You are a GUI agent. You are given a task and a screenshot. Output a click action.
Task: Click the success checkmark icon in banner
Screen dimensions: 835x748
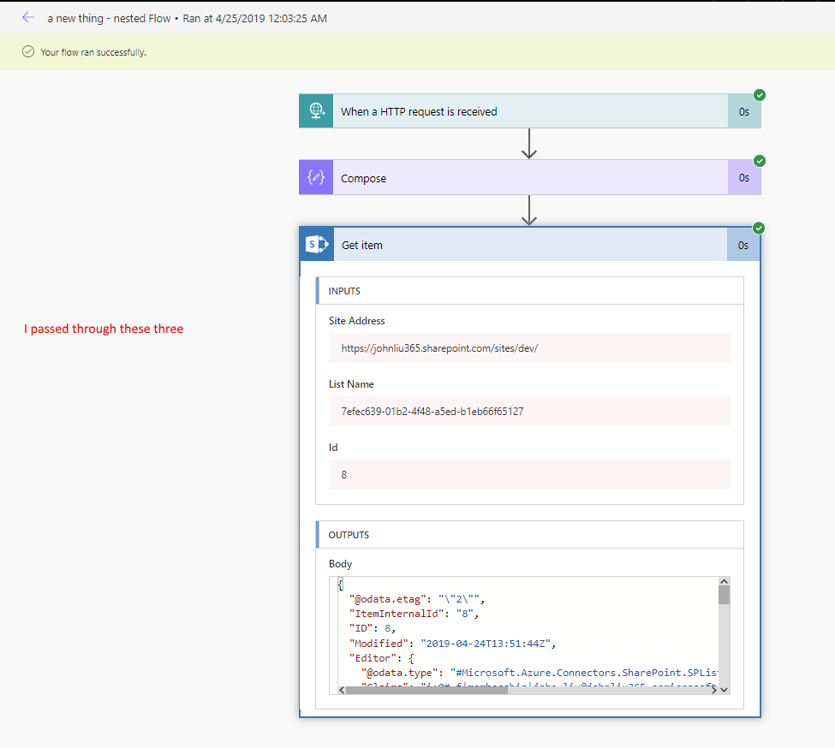click(28, 52)
